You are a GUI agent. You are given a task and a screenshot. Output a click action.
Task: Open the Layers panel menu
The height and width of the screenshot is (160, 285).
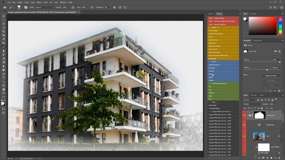282,95
